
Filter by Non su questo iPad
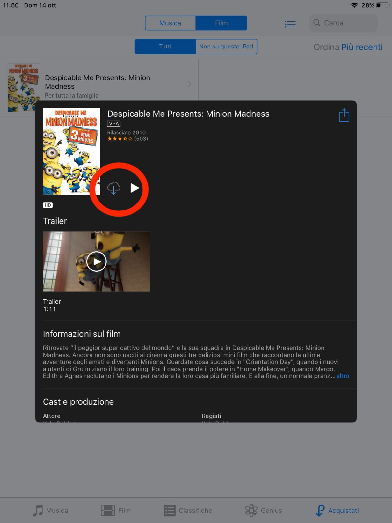(226, 47)
